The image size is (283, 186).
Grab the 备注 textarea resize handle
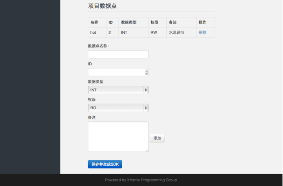coord(147,150)
